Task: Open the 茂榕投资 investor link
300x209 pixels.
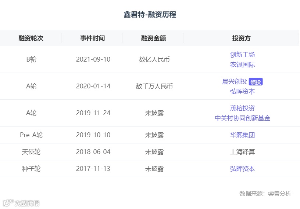Action: pyautogui.click(x=242, y=108)
